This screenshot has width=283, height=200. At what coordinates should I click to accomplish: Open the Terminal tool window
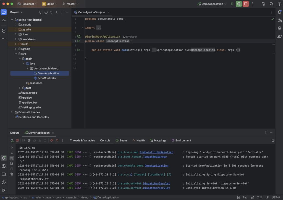point(4,174)
